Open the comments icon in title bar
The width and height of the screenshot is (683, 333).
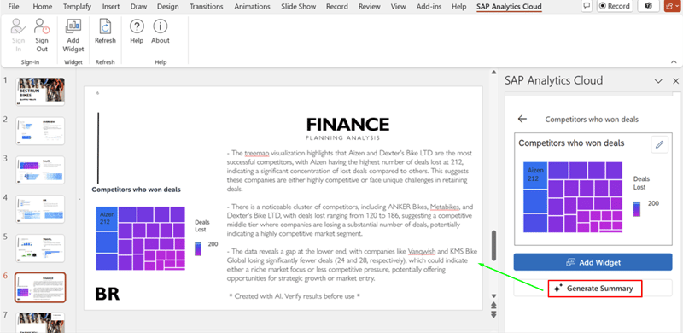tap(587, 6)
